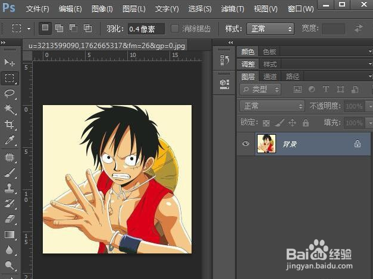This screenshot has width=373, height=279.
Task: Toggle lock transparent pixels
Action: tap(266, 123)
